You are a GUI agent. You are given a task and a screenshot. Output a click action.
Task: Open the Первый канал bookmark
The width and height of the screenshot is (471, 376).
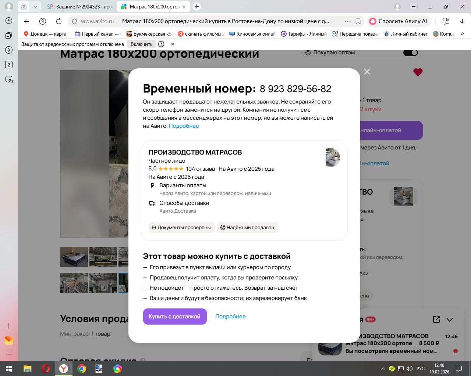coord(98,34)
